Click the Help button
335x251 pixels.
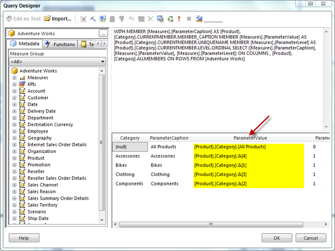tap(24, 238)
